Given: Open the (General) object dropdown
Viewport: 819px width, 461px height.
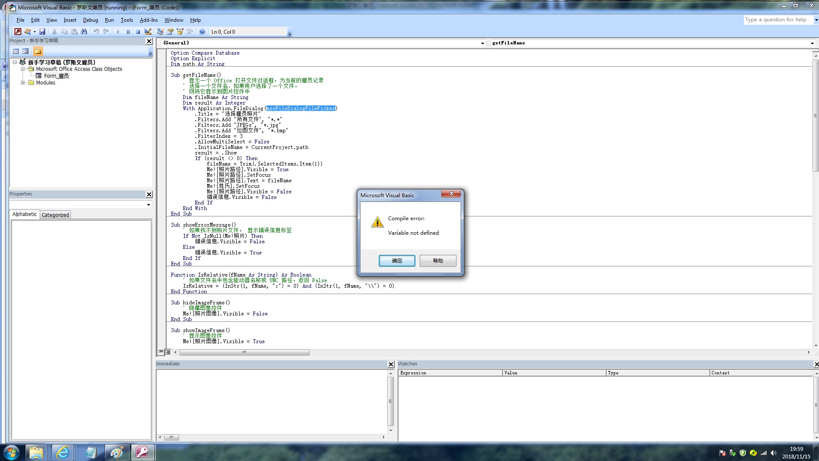Looking at the screenshot, I should click(482, 43).
